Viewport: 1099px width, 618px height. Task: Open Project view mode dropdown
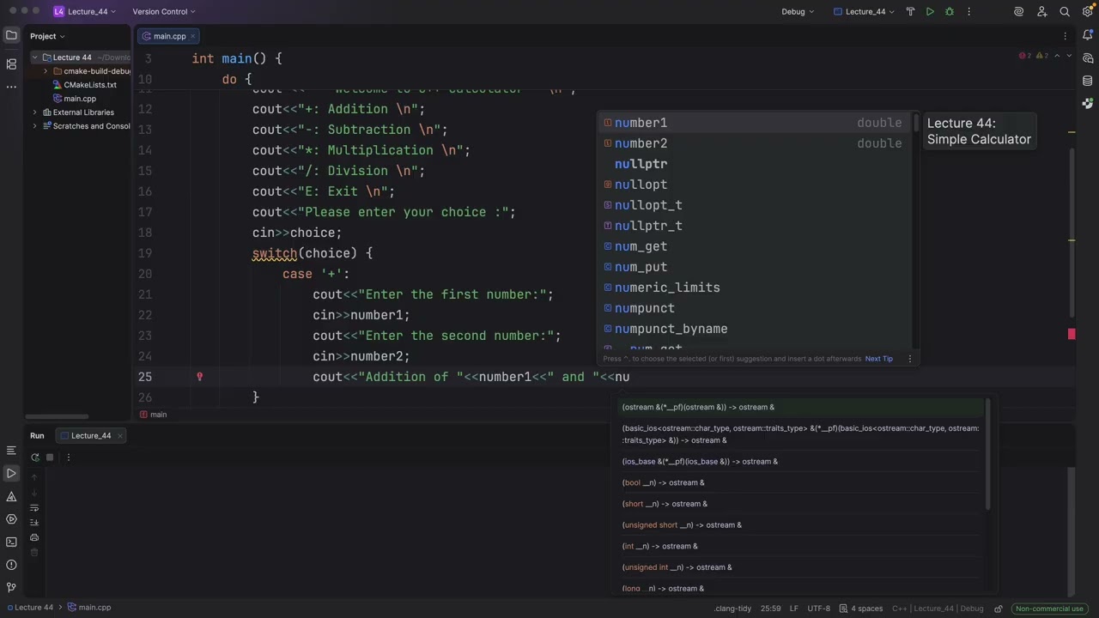point(47,36)
